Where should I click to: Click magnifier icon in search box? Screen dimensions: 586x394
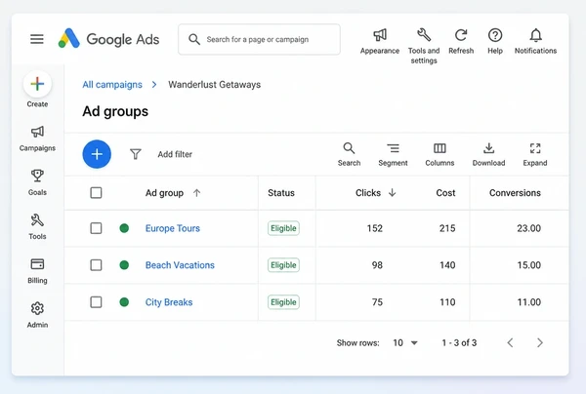194,39
